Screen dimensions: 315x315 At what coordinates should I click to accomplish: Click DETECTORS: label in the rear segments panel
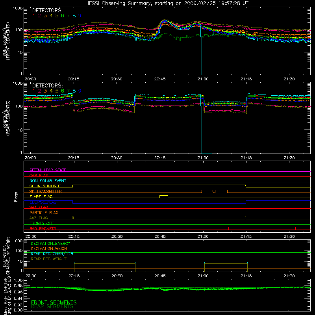click(x=48, y=85)
